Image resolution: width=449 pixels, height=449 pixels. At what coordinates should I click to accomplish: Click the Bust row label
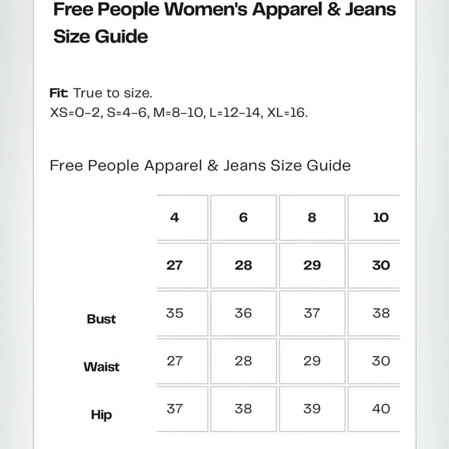click(101, 319)
